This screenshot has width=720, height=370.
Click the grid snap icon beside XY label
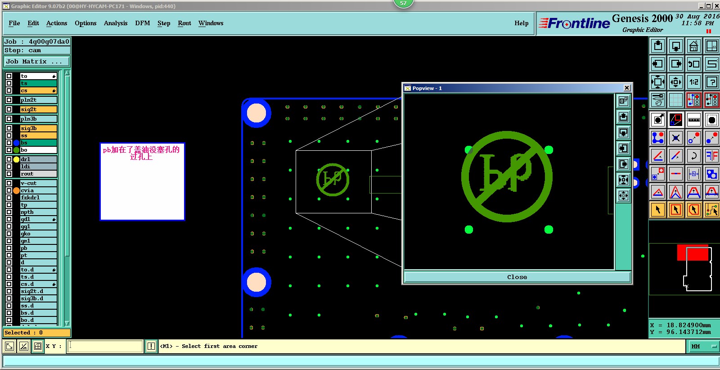38,346
